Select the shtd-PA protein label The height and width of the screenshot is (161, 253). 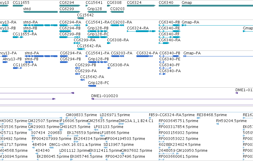pyautogui.click(x=32, y=53)
